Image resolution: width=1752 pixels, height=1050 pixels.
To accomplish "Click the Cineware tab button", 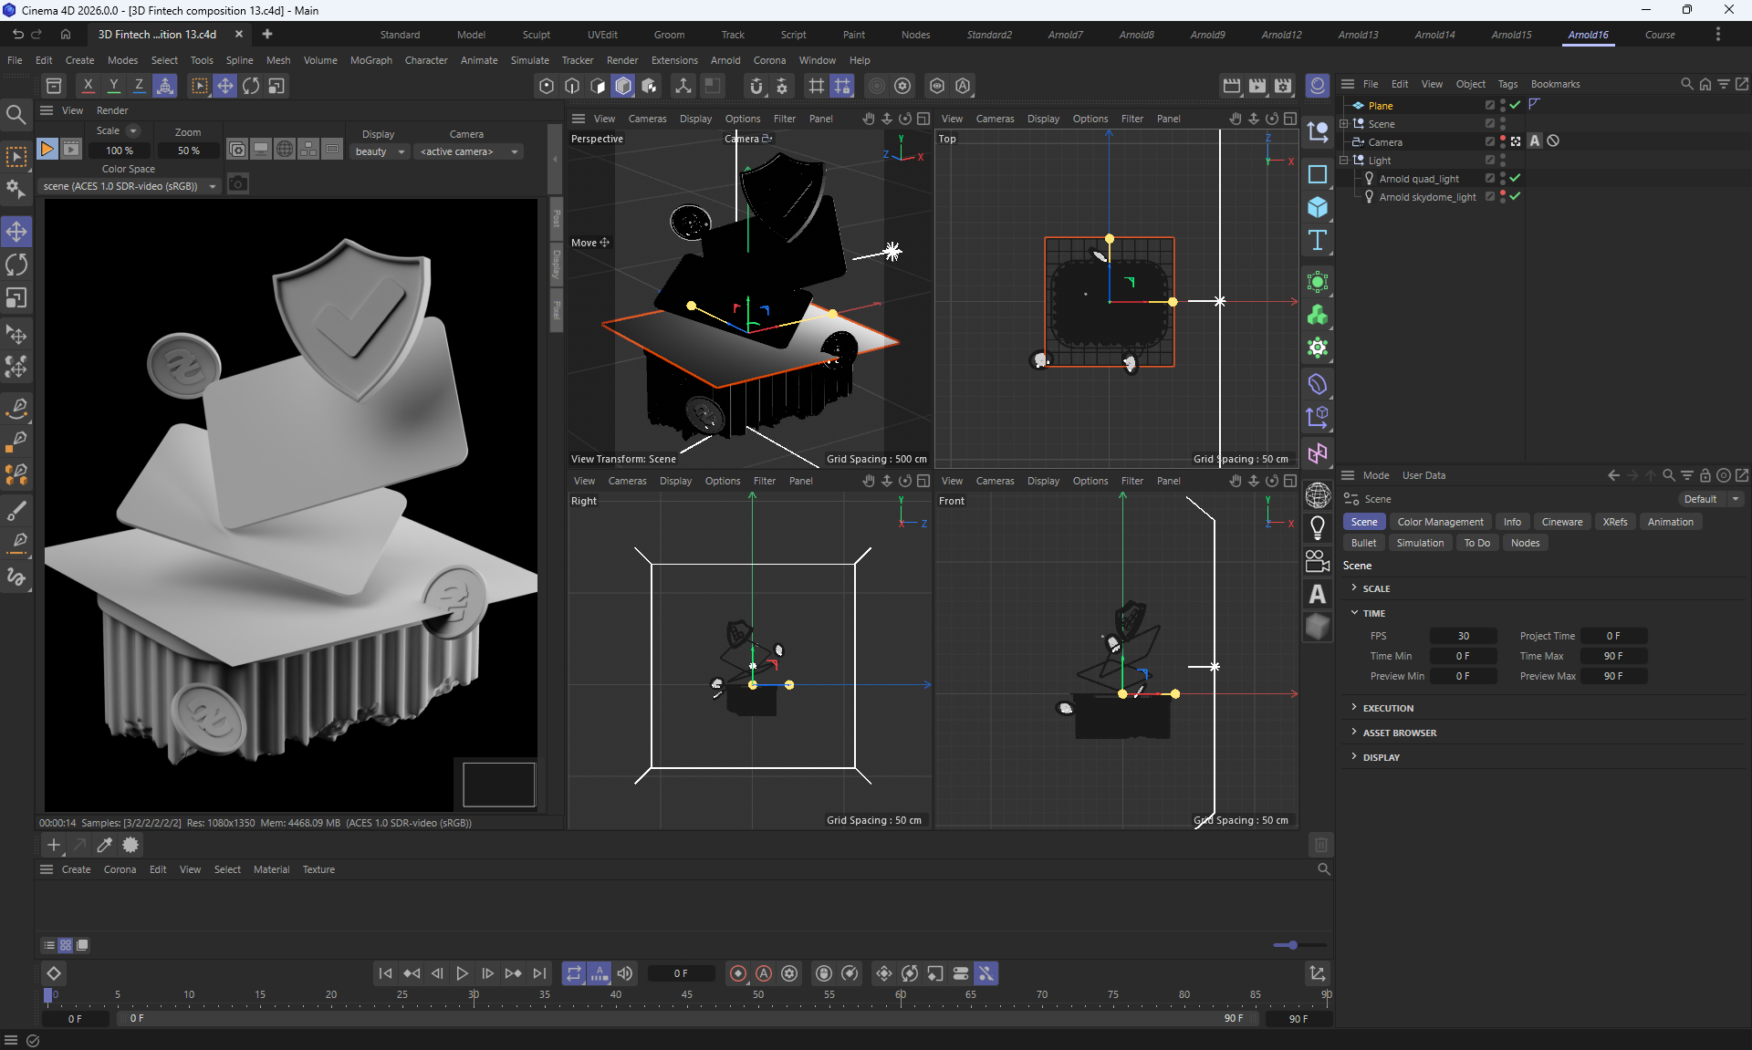I will coord(1561,522).
